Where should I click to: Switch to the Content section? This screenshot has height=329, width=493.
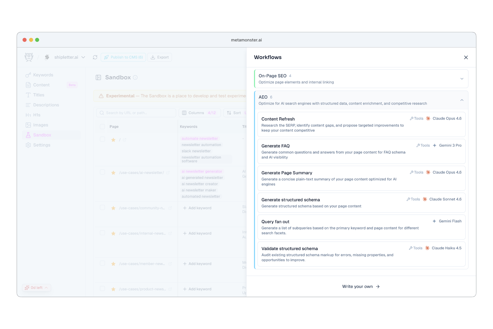pos(42,85)
